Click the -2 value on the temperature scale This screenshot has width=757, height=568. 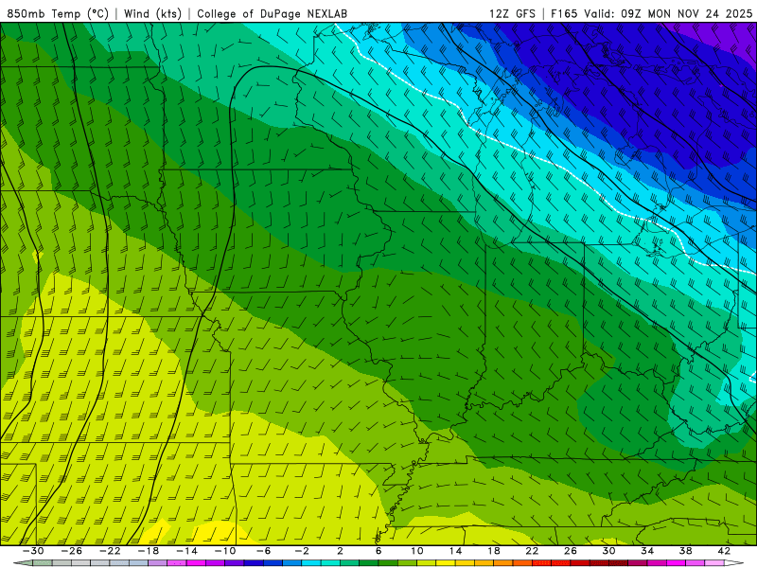[302, 551]
